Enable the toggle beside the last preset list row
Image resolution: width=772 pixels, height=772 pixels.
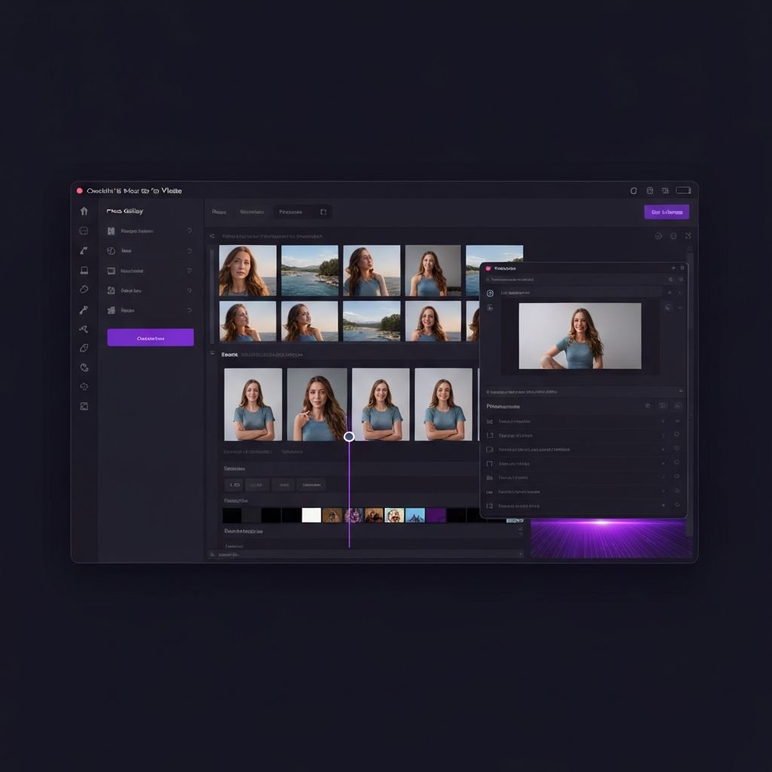(676, 506)
